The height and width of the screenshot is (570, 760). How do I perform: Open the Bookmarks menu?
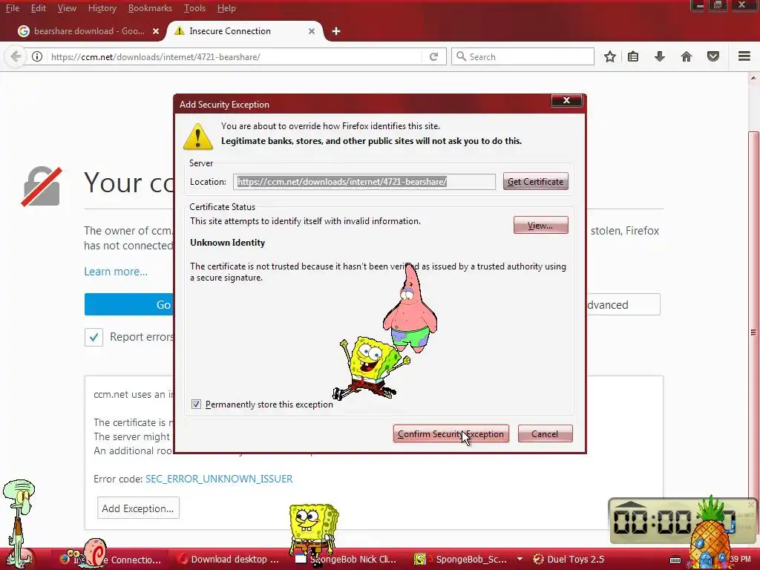[150, 8]
